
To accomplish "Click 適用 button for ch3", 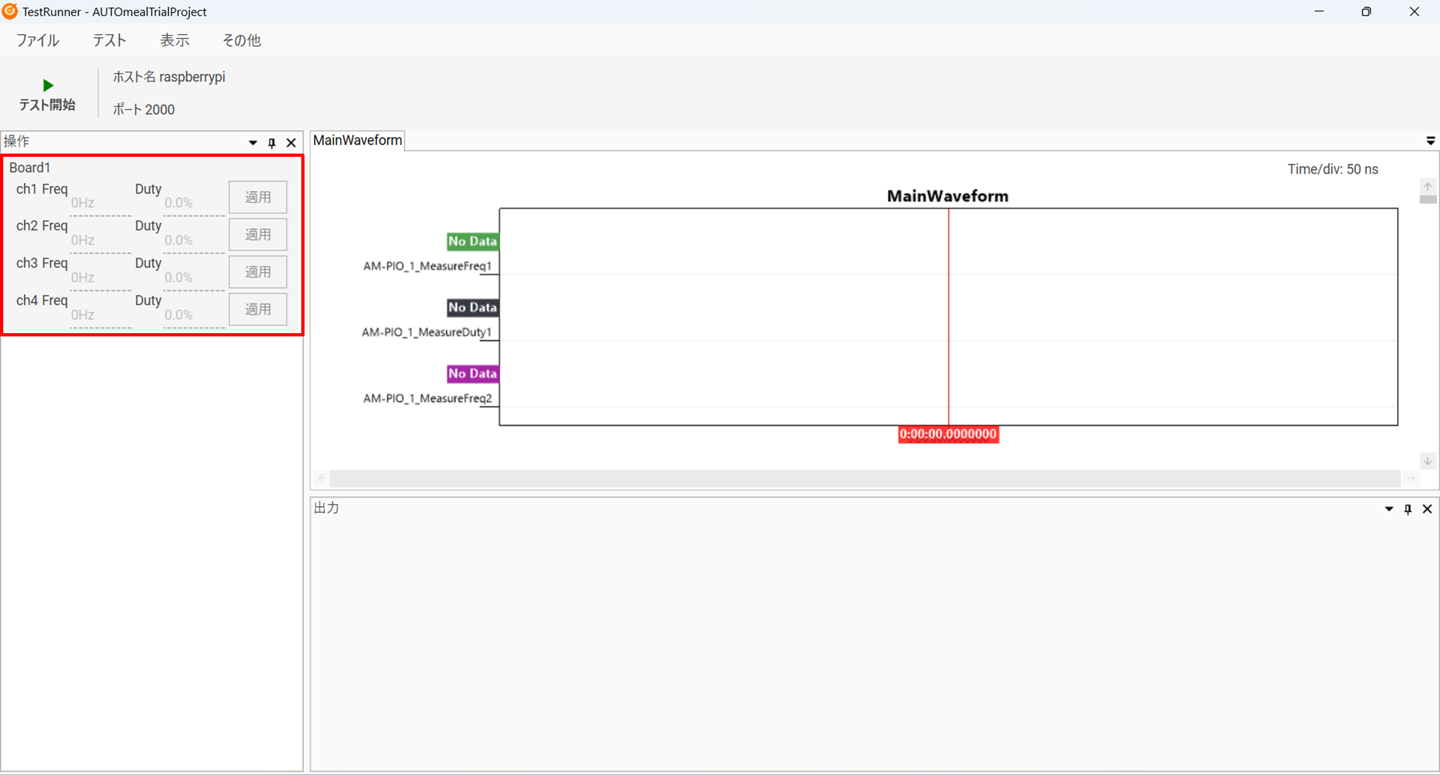I will (258, 272).
